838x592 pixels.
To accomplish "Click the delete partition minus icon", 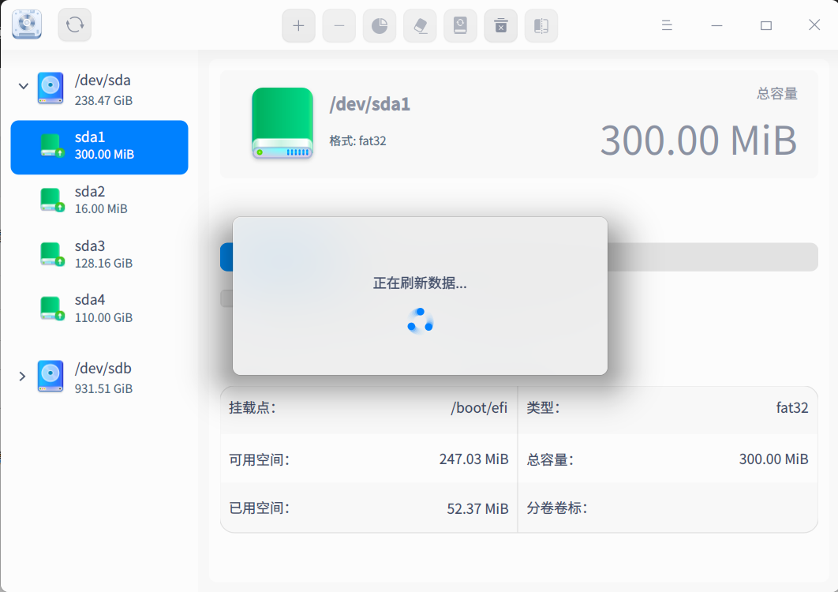I will 339,25.
